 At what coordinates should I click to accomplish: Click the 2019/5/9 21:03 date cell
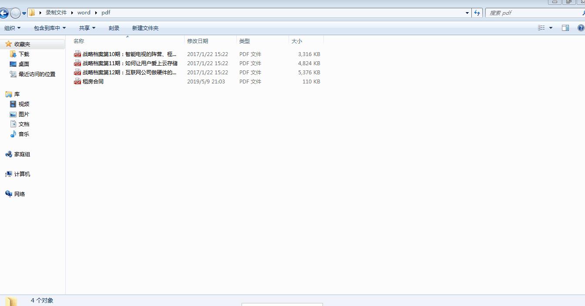click(206, 82)
